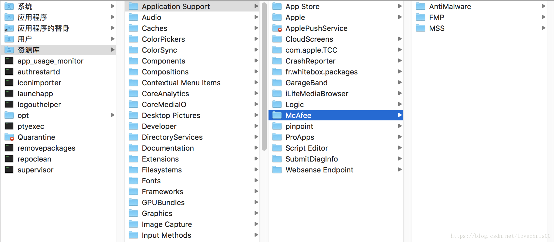The image size is (554, 242).
Task: Click the restricted Quarantine folder icon
Action: pyautogui.click(x=9, y=137)
